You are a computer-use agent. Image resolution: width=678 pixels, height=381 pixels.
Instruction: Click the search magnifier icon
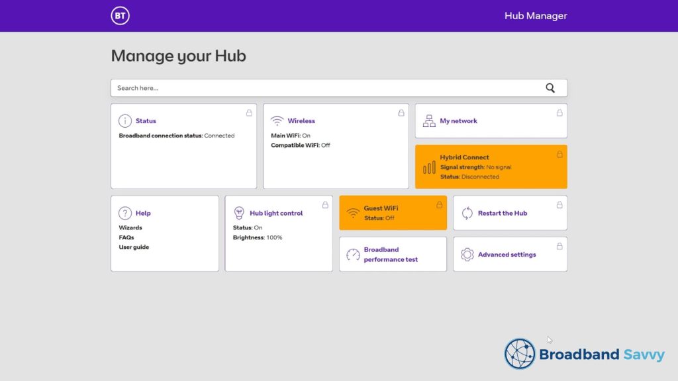click(x=550, y=88)
